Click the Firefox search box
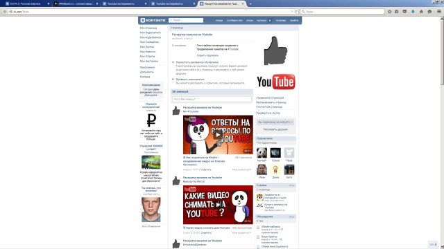This screenshot has width=444, height=249. point(342,12)
